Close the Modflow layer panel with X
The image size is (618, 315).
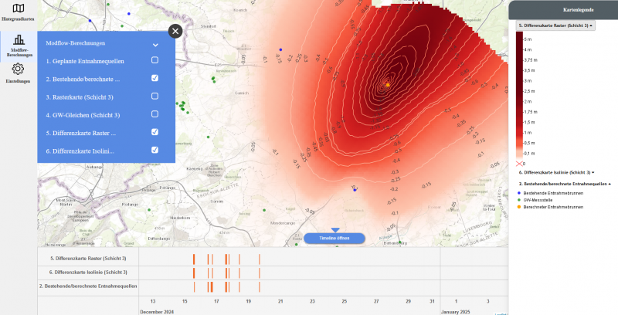[175, 31]
